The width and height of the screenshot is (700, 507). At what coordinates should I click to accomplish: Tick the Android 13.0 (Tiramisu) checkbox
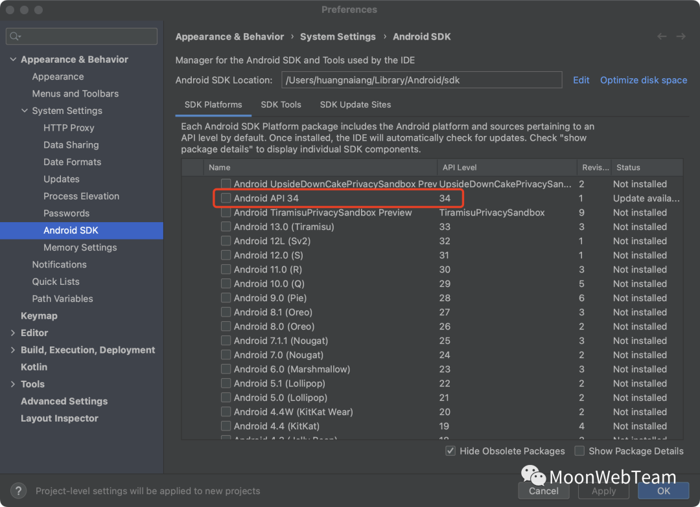click(226, 227)
